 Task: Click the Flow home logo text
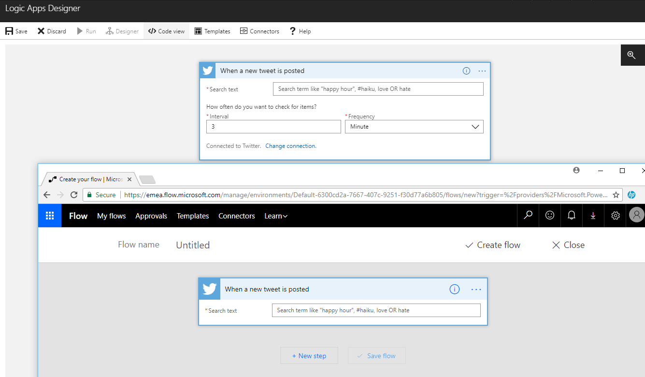[x=78, y=216]
